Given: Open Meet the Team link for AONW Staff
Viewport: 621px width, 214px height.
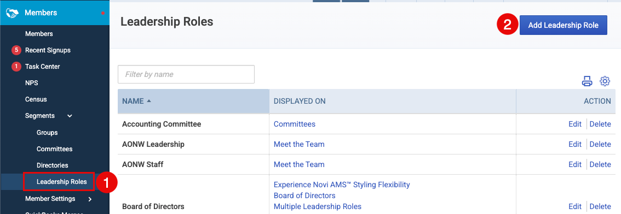Looking at the screenshot, I should click(x=299, y=164).
